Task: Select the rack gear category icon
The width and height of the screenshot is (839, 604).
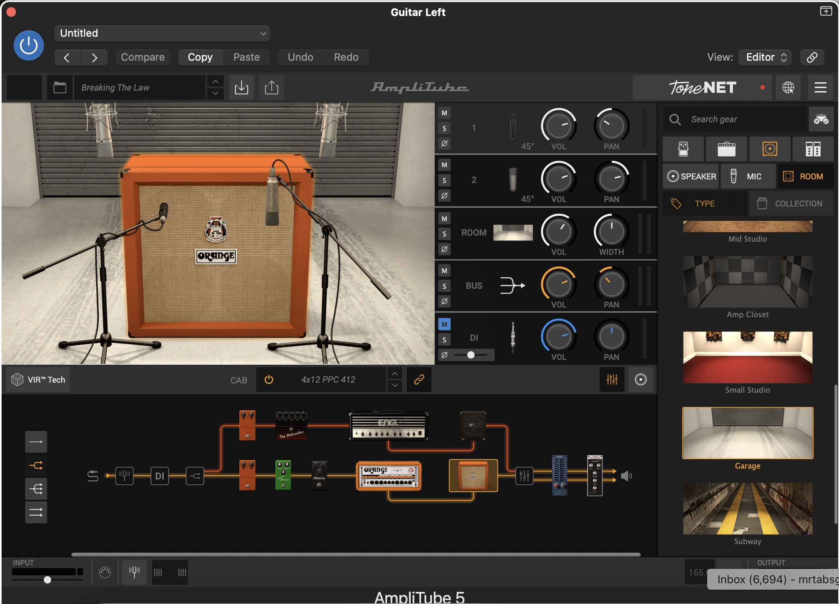Action: pos(813,149)
